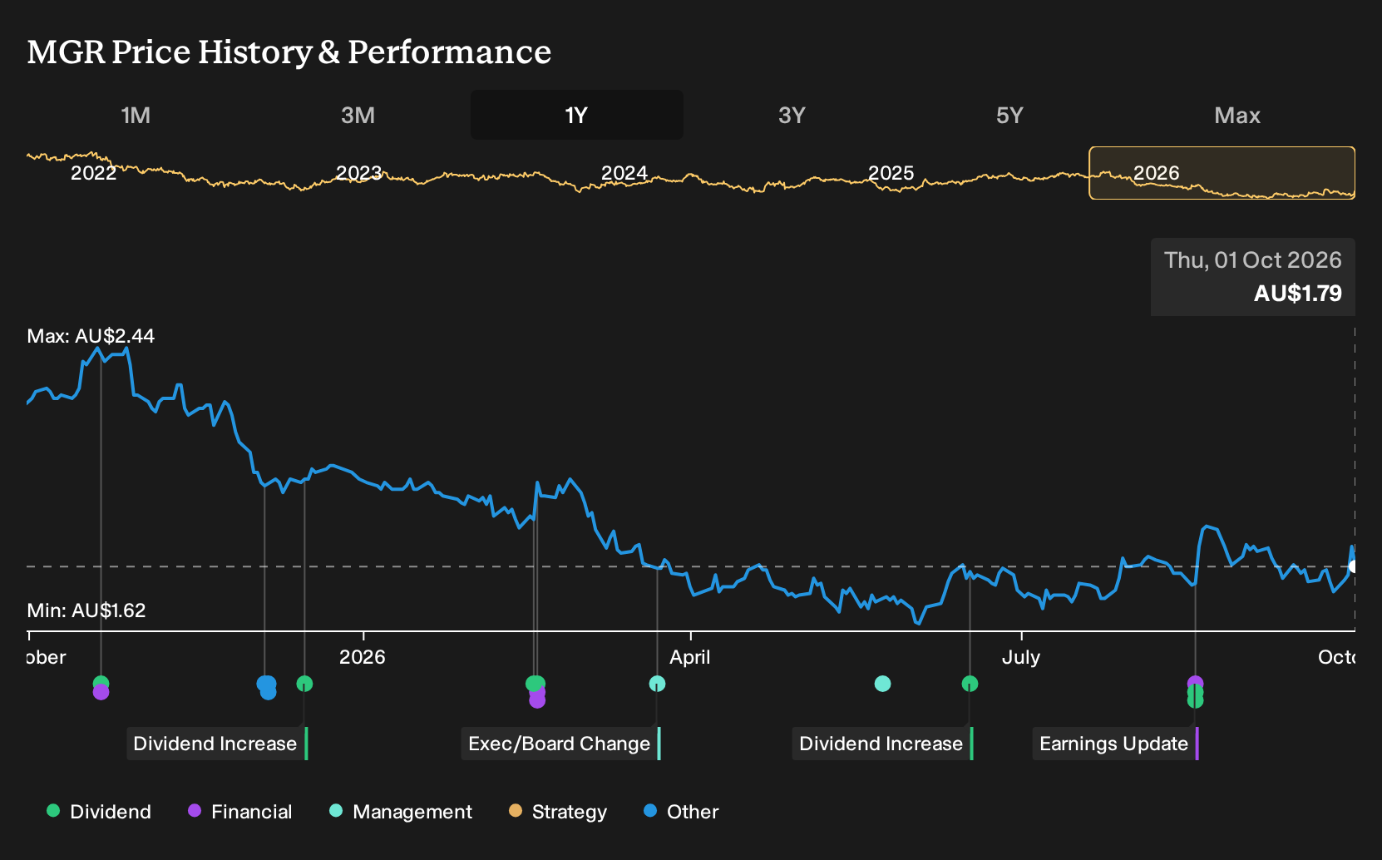Switch to the 3Y time range
The image size is (1382, 860).
(x=792, y=115)
